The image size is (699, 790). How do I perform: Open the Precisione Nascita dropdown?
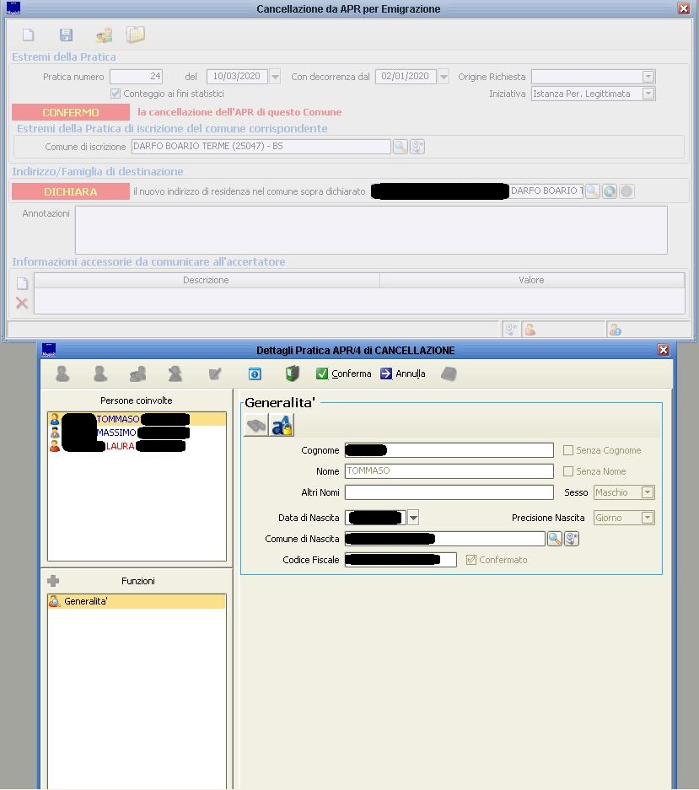point(648,518)
